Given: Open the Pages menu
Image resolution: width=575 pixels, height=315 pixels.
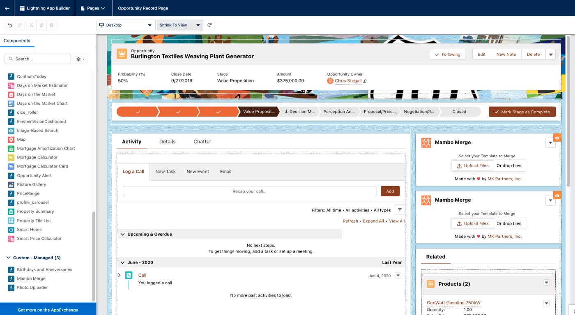Looking at the screenshot, I should 93,8.
